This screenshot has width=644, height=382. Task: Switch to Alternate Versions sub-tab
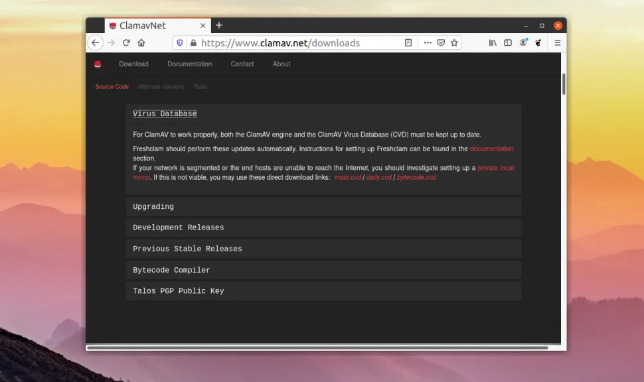pyautogui.click(x=161, y=87)
